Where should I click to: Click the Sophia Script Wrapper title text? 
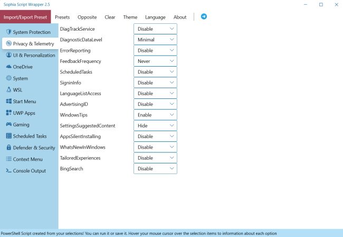pyautogui.click(x=27, y=4)
